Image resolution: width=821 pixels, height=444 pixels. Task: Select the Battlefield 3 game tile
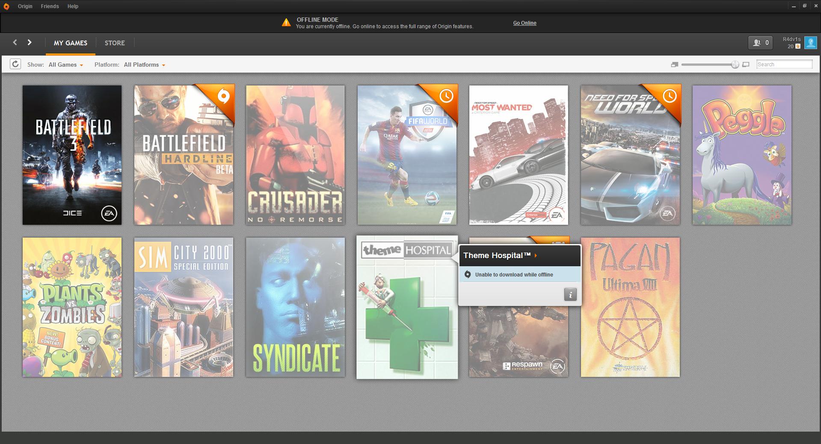tap(72, 155)
